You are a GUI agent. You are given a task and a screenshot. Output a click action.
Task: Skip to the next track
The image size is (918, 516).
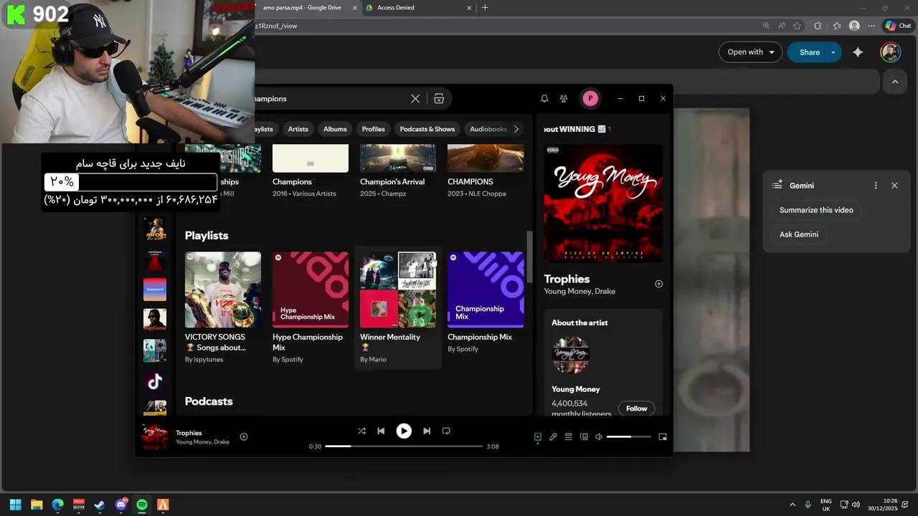(427, 431)
